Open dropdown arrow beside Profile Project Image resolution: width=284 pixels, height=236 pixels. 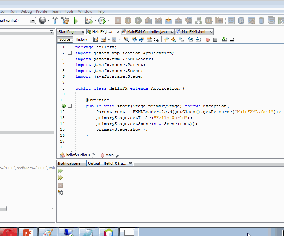click(x=109, y=20)
